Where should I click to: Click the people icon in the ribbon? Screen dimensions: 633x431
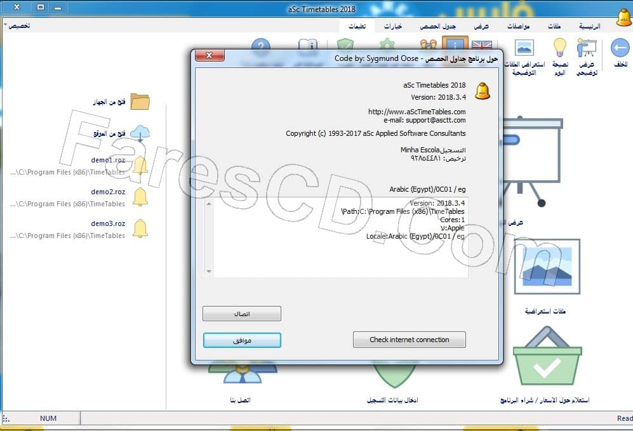pyautogui.click(x=429, y=44)
